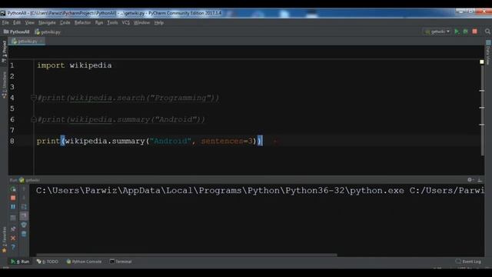Click the Dump Threads icon in Run panel
The height and width of the screenshot is (277, 492).
click(x=13, y=218)
